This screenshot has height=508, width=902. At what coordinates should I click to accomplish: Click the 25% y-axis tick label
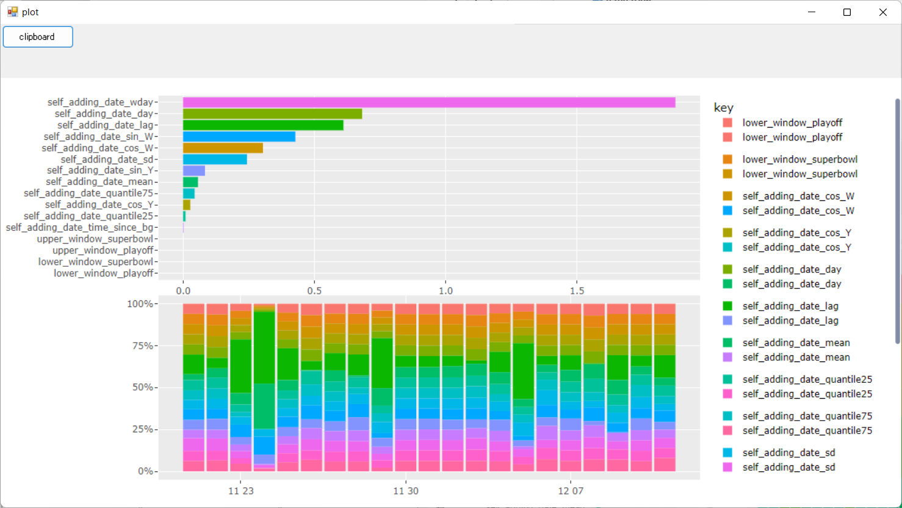point(143,429)
